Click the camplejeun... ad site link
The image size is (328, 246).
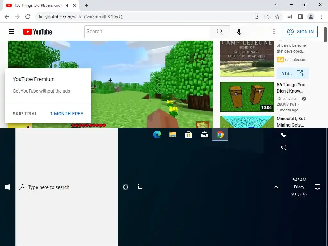(296, 59)
